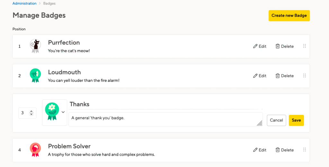Click the Purrfection cat badge icon
This screenshot has height=167, width=329.
tap(35, 46)
